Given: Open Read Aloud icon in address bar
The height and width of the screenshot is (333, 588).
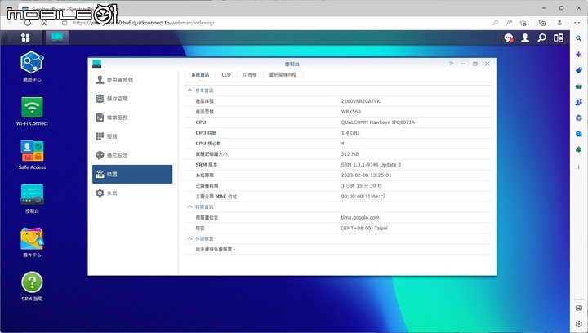Looking at the screenshot, I should (510, 23).
